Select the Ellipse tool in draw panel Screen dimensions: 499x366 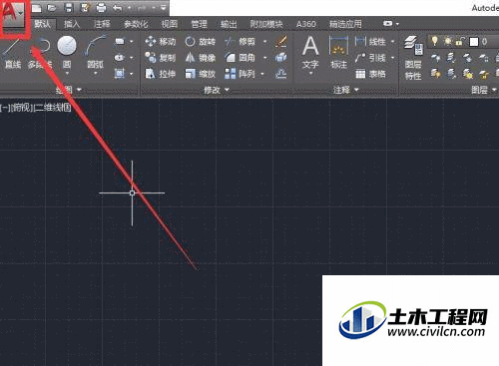(120, 58)
